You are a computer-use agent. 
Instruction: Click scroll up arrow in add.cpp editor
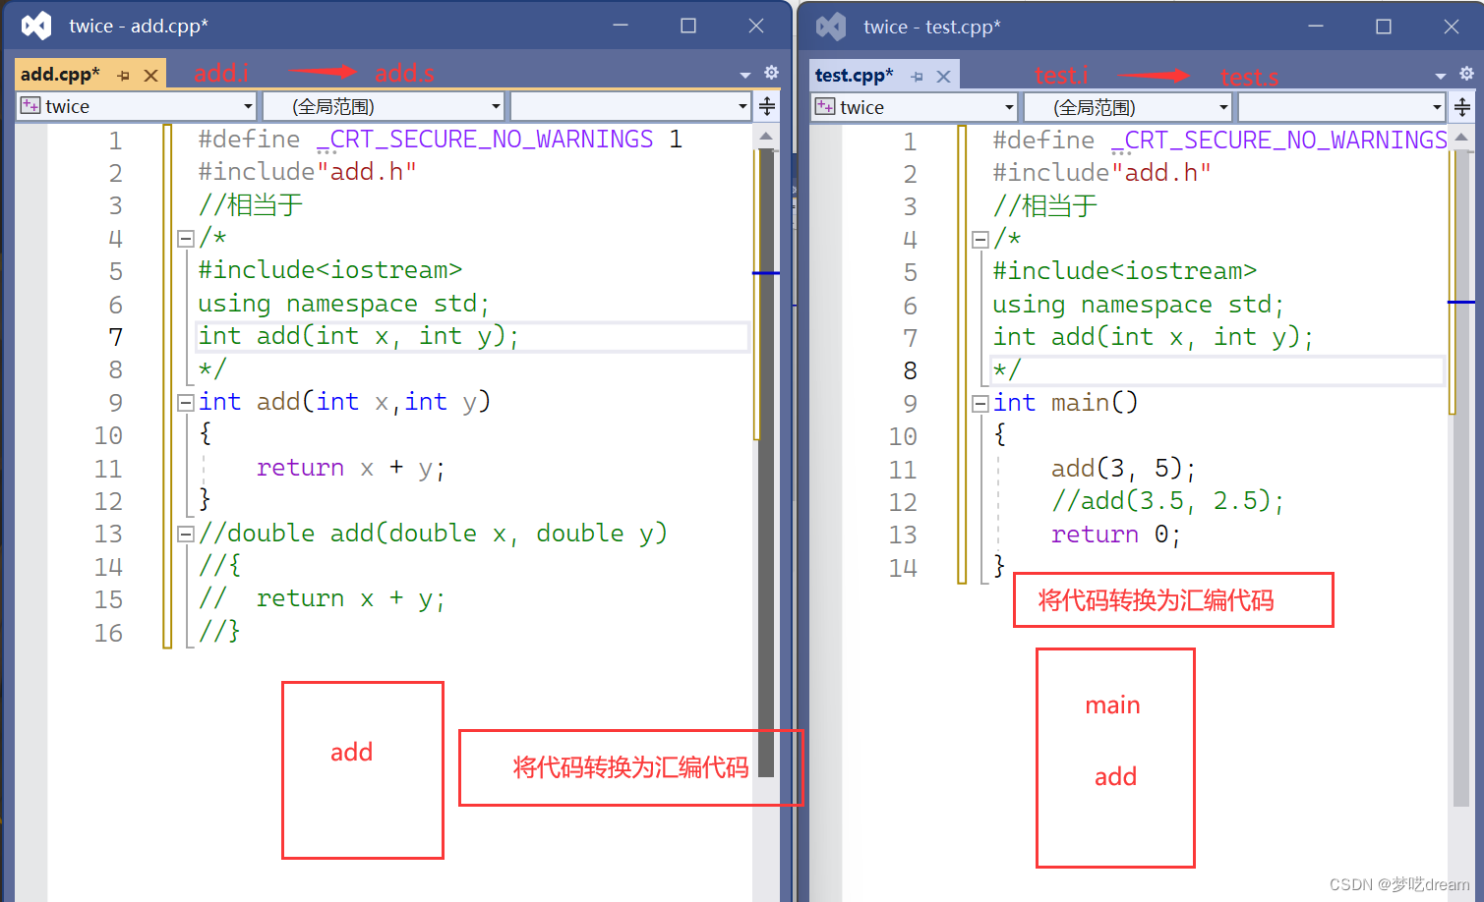coord(766,136)
